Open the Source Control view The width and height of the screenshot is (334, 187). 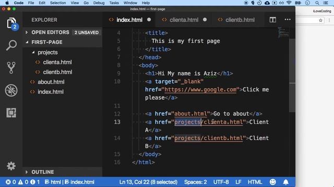point(11,68)
